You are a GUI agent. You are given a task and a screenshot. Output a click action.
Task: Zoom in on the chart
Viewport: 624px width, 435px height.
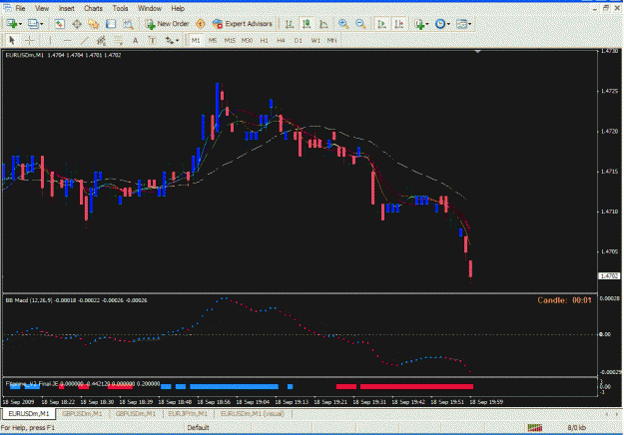[x=343, y=24]
